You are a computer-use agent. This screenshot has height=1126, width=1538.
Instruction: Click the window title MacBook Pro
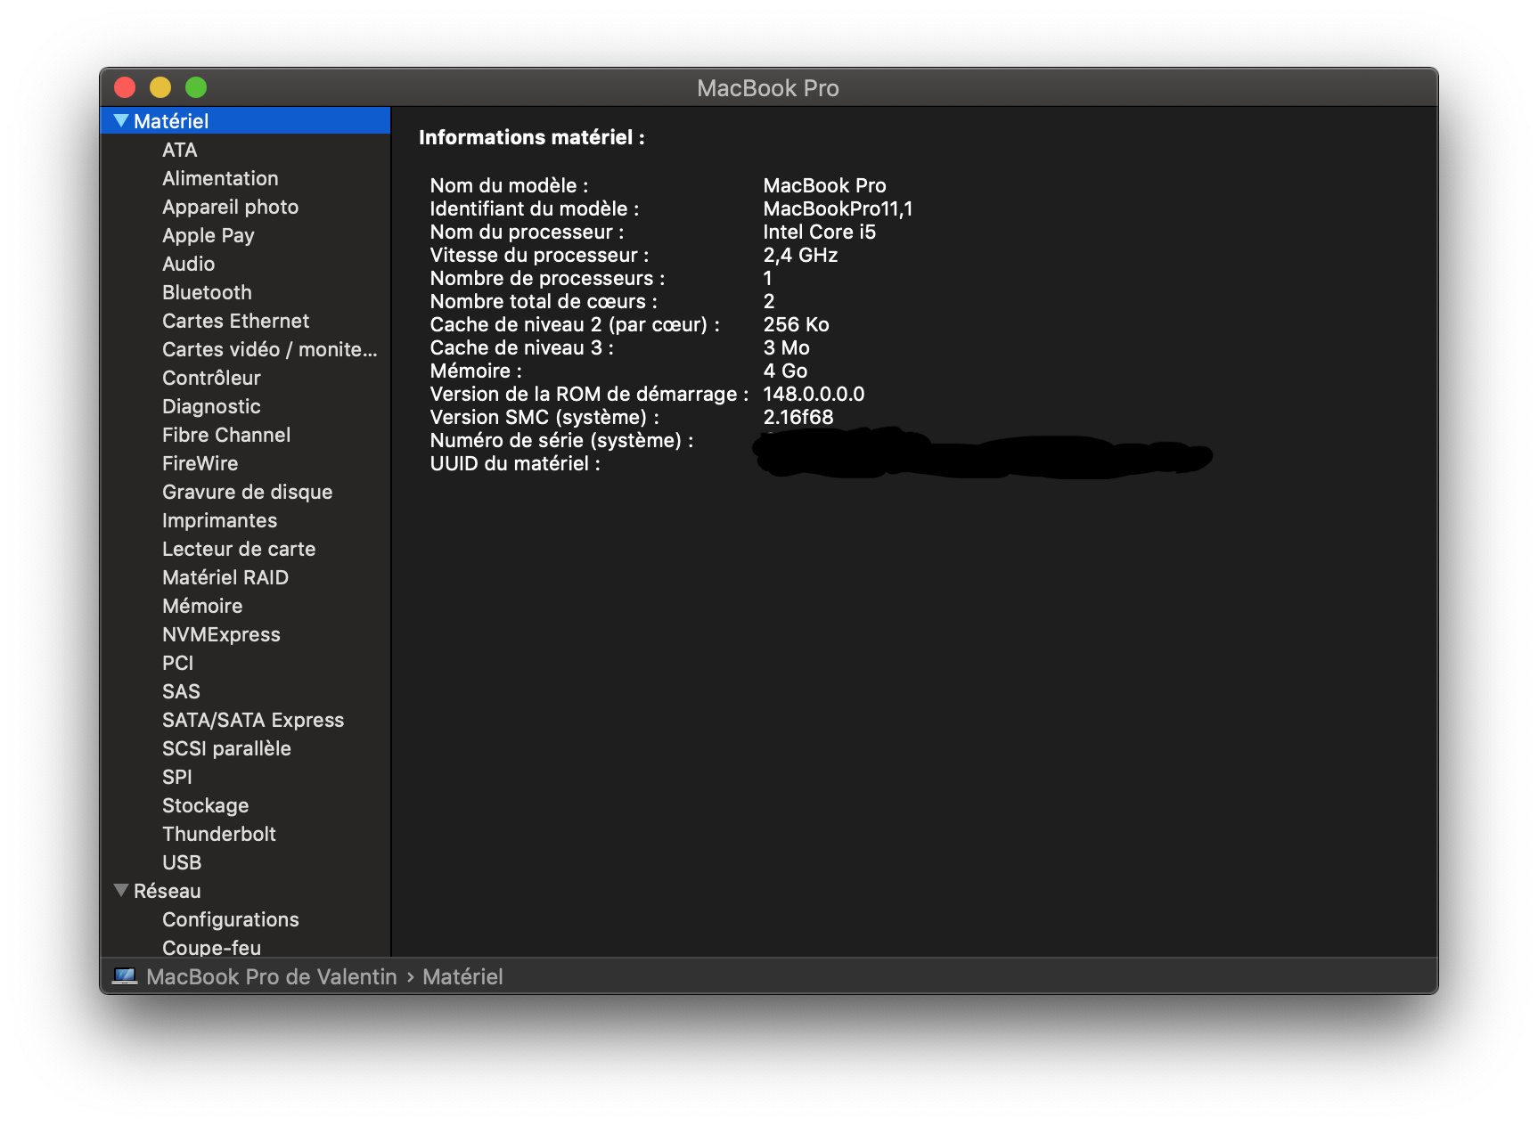pyautogui.click(x=768, y=87)
